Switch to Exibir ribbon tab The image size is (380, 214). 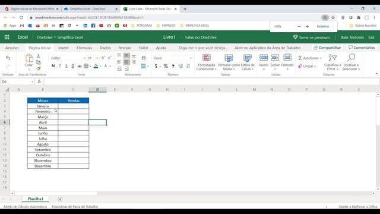[x=144, y=48]
